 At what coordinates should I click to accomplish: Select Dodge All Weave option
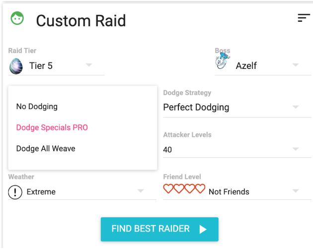(46, 148)
